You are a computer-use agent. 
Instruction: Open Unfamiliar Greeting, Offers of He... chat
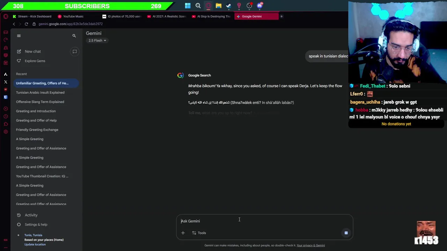coord(46,83)
